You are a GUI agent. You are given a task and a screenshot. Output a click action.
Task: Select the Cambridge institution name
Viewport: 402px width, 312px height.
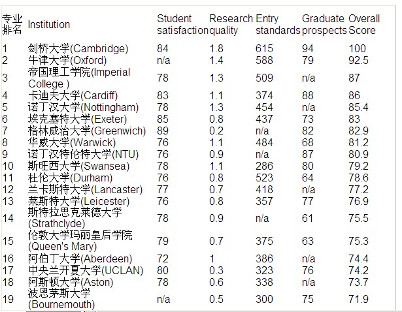pyautogui.click(x=78, y=48)
